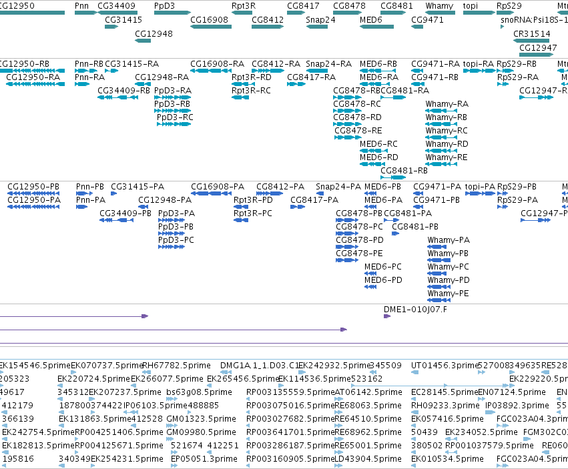Click the Pnn gene label in top track
Viewport: 568px width, 469px height.
(x=81, y=6)
